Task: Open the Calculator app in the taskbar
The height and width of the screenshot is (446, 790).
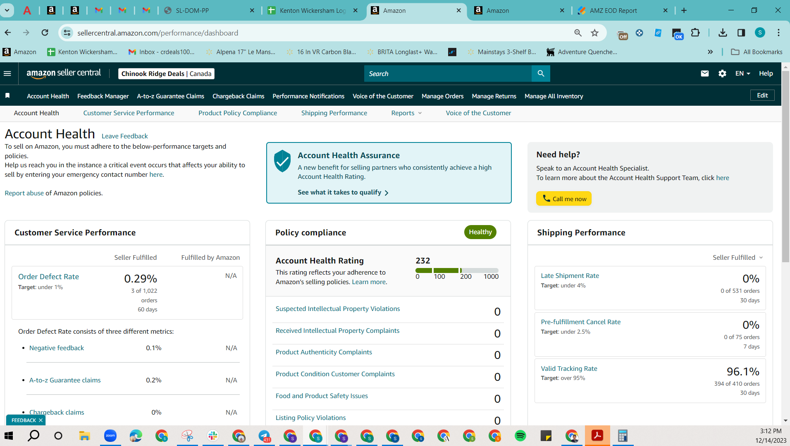Action: coord(623,436)
